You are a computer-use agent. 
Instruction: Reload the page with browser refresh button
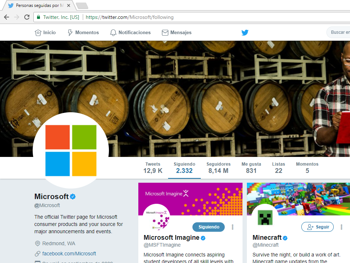click(27, 17)
